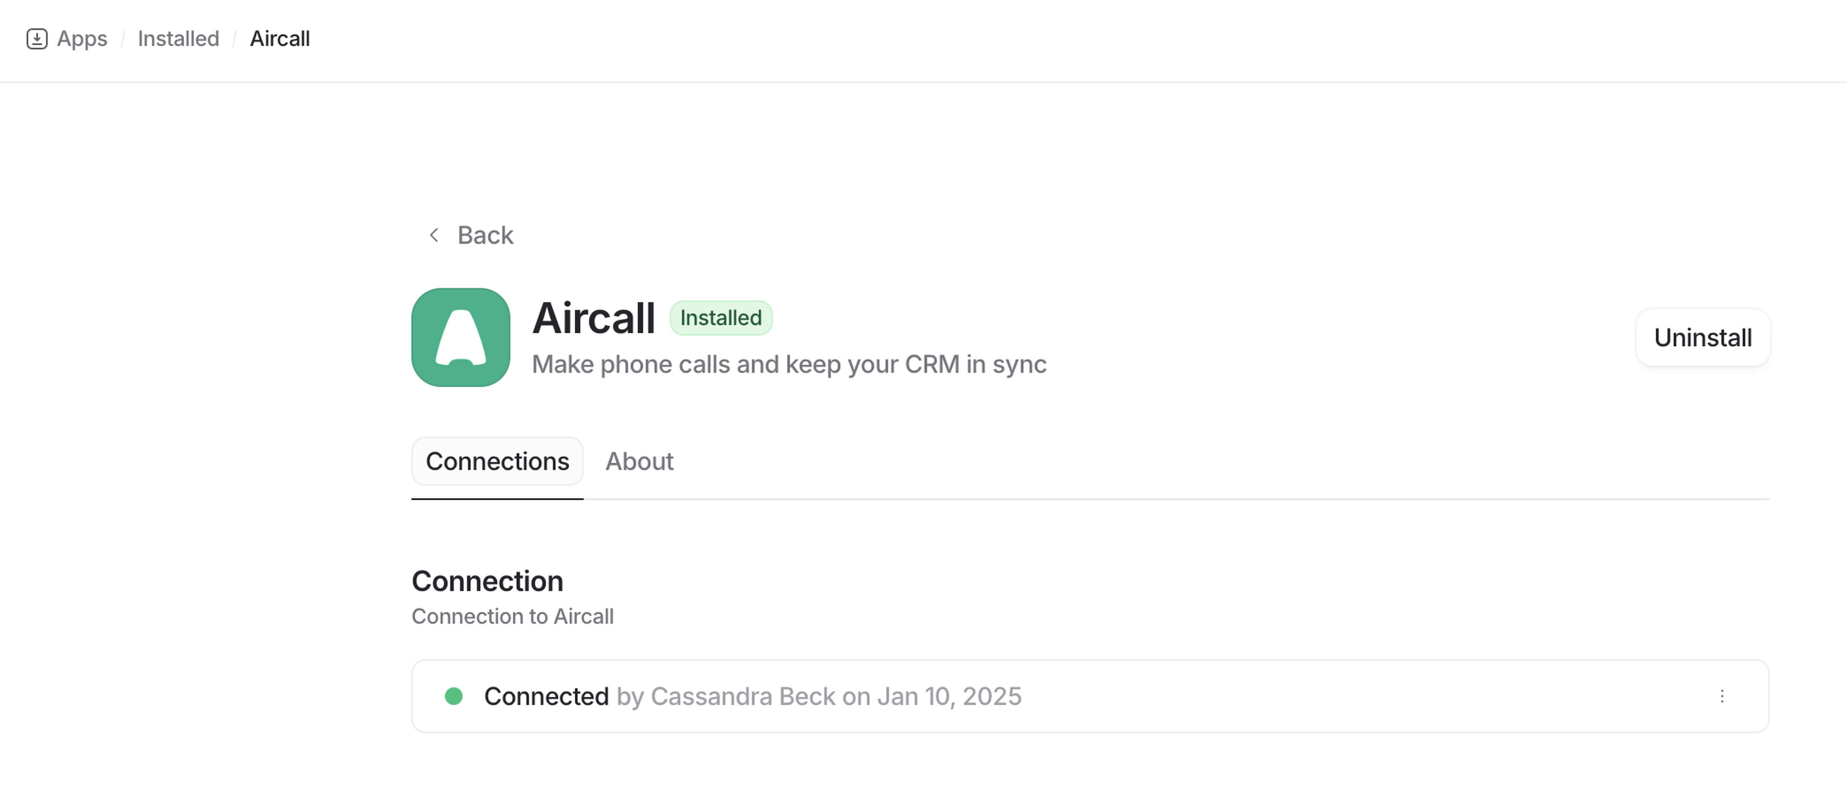This screenshot has height=811, width=1847.
Task: Click the green Aircall app logo
Action: click(460, 337)
